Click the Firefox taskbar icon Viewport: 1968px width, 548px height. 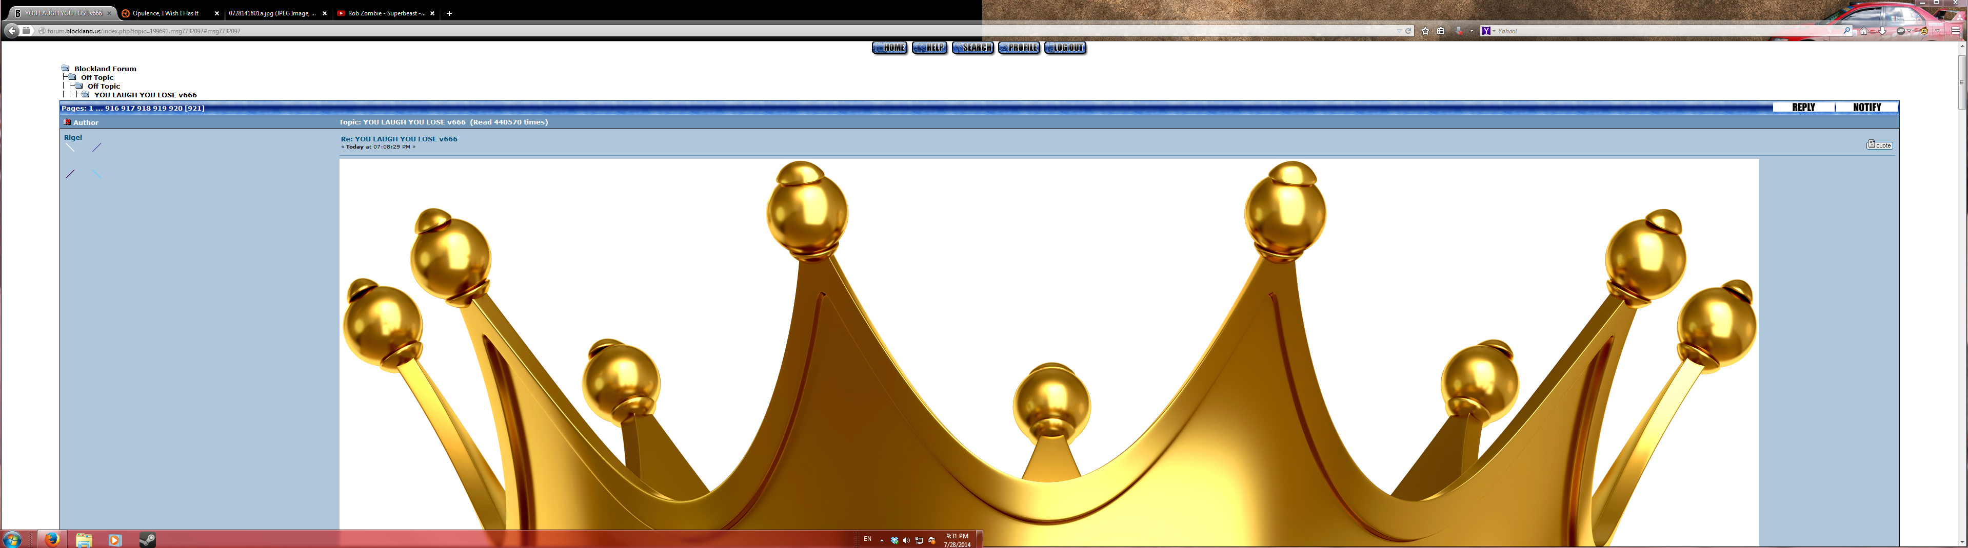(x=52, y=540)
